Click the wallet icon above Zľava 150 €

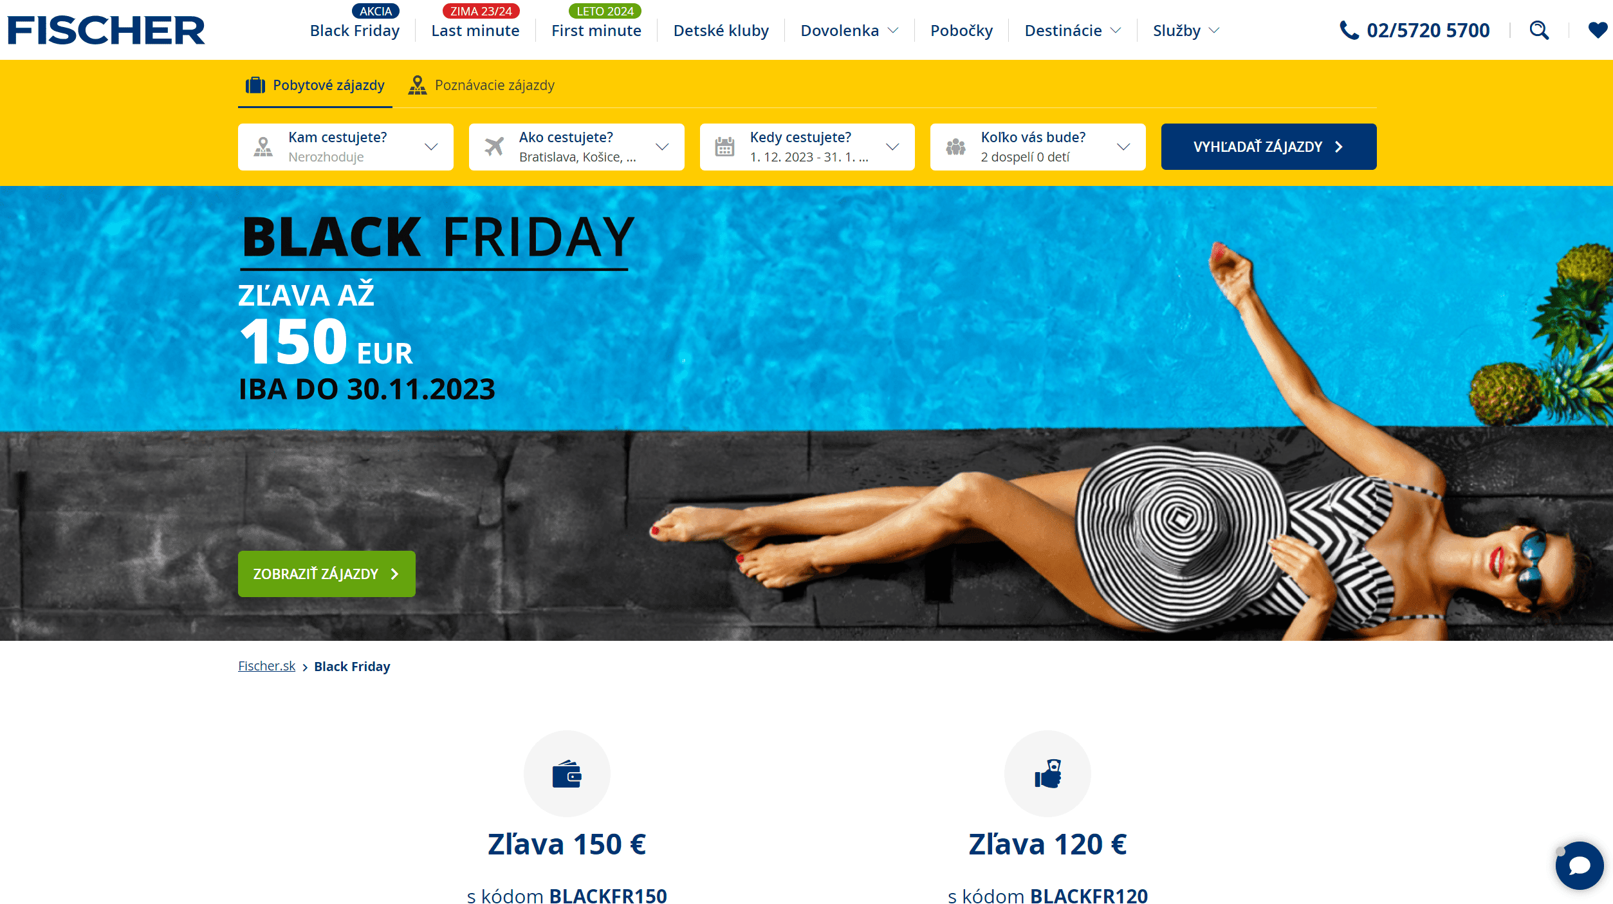tap(567, 773)
